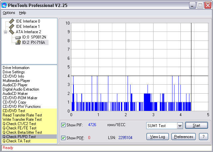Click the ATA Interface 2 chip icon

[12, 32]
